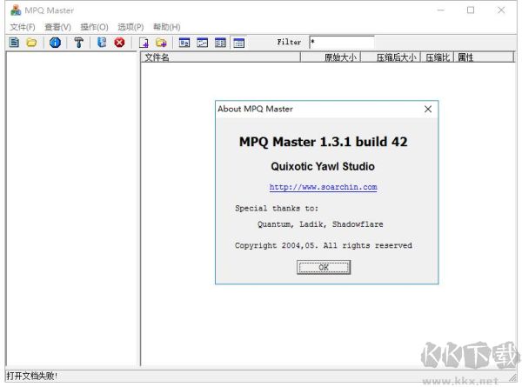Switch to large icons view
The height and width of the screenshot is (387, 522).
tap(184, 43)
